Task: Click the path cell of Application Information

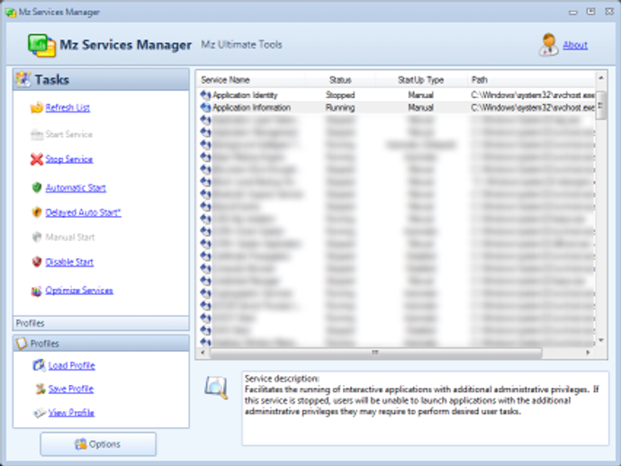Action: (x=533, y=107)
